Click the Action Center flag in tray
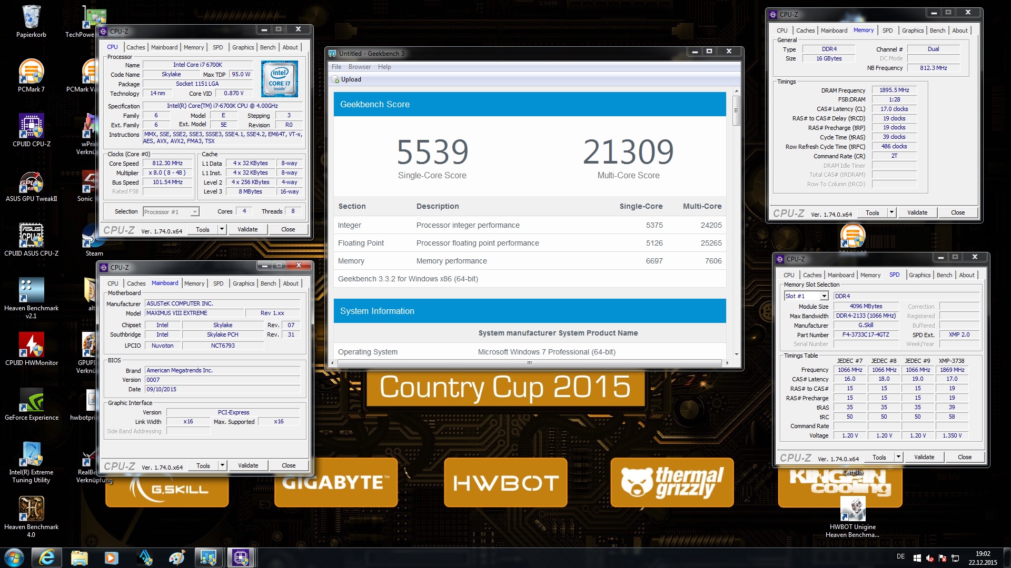Image resolution: width=1011 pixels, height=568 pixels. 943,558
